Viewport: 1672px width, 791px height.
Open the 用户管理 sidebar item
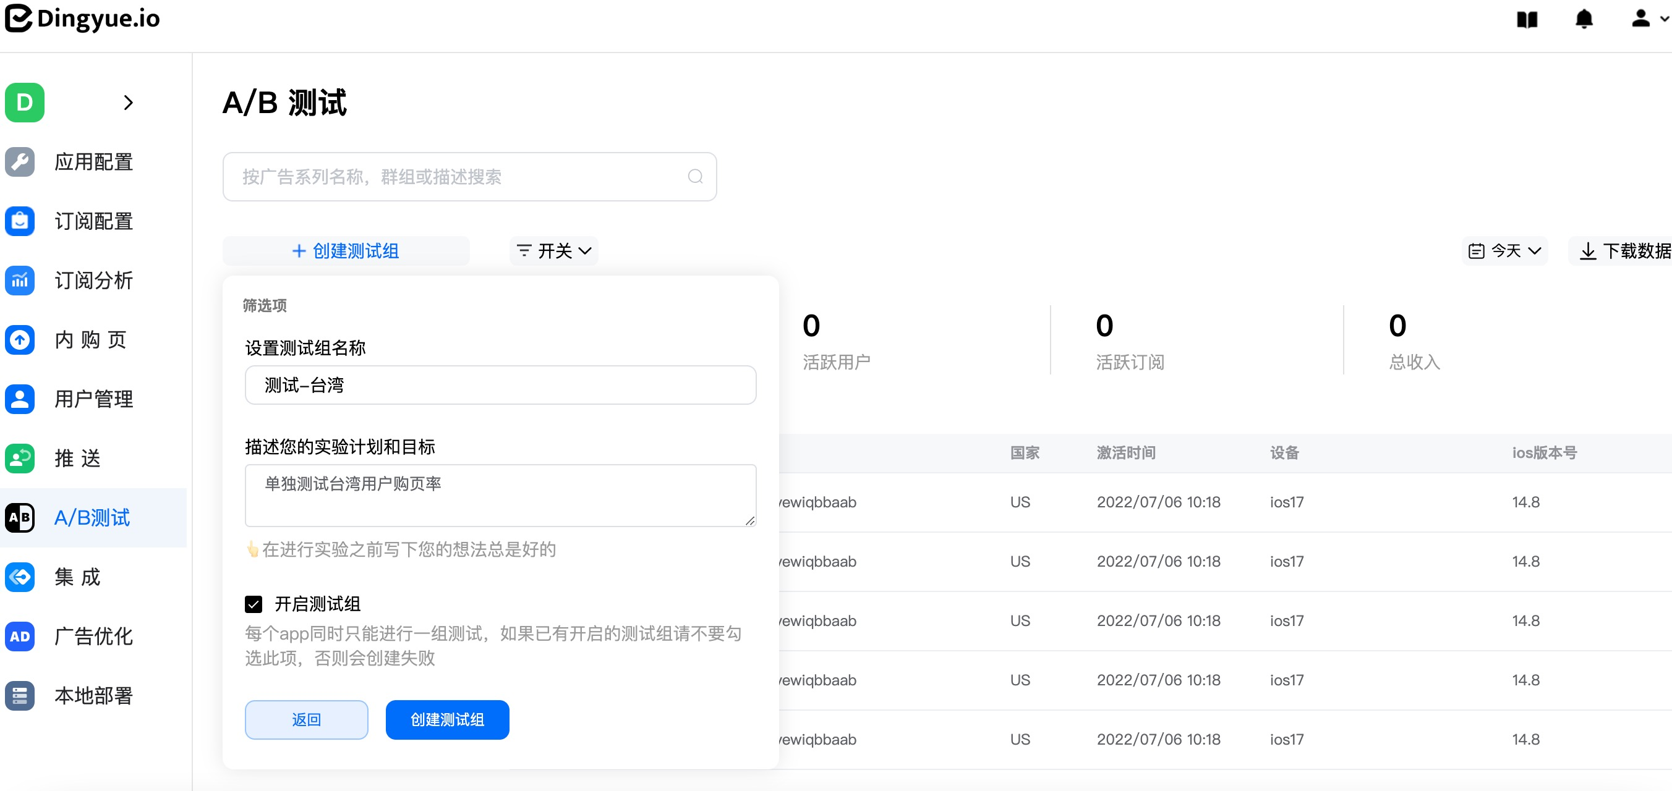click(93, 399)
